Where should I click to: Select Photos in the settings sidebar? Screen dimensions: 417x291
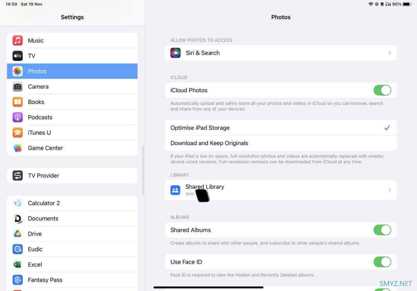click(72, 71)
